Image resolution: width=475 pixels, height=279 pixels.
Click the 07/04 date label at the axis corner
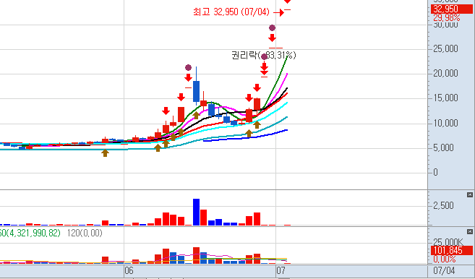[444, 270]
